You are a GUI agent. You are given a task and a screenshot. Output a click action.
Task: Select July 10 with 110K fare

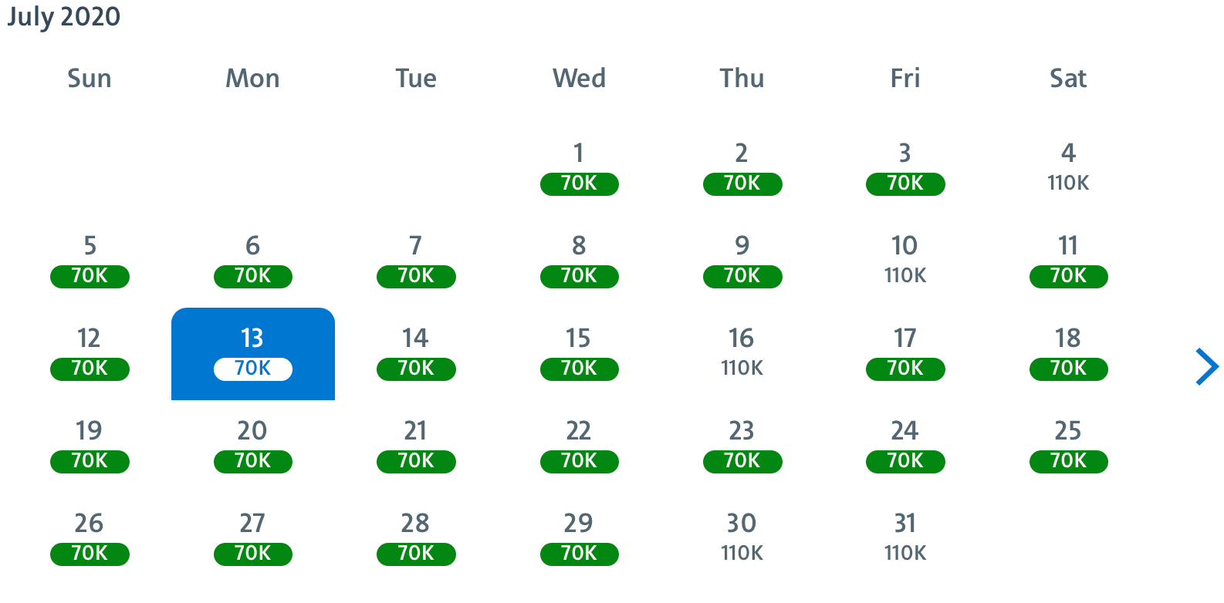905,261
